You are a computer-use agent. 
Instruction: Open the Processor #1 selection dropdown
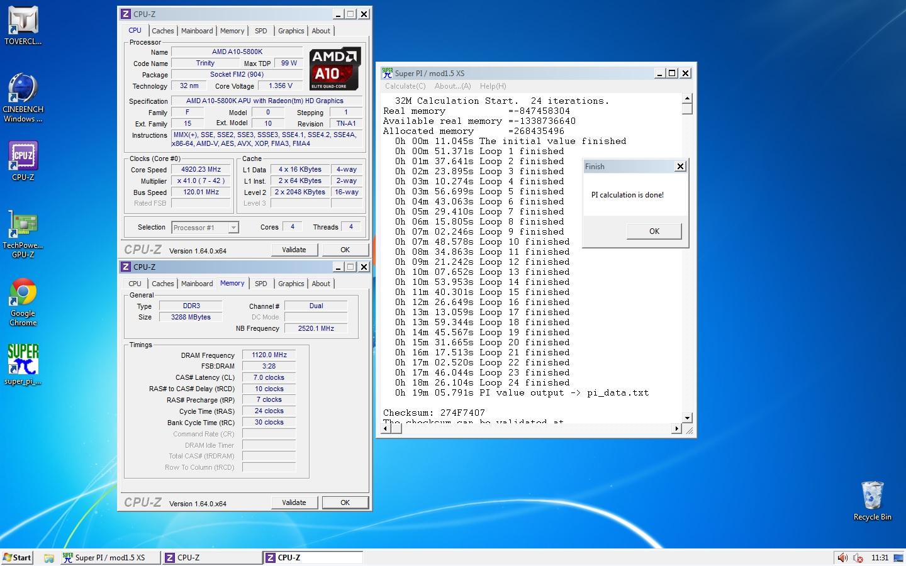pos(205,228)
